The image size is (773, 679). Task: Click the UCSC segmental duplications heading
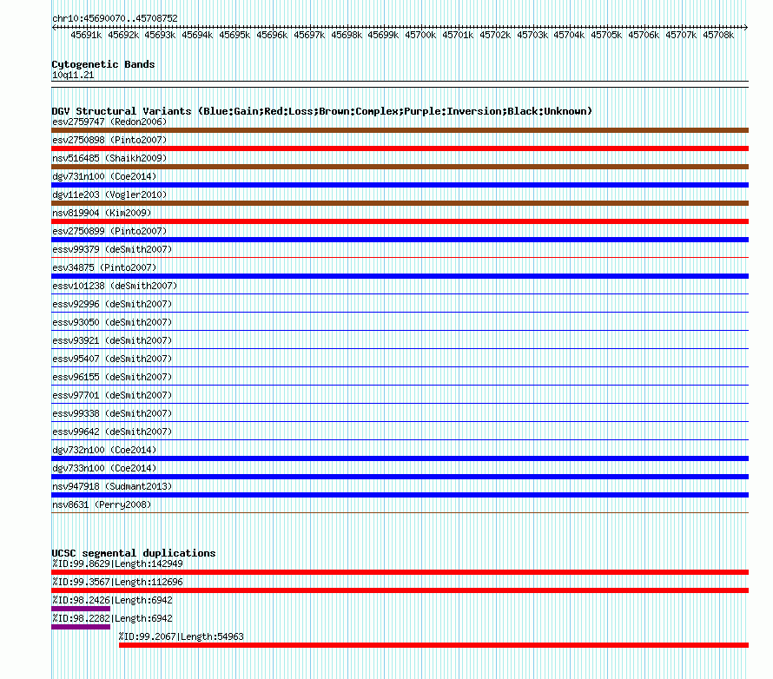coord(134,553)
